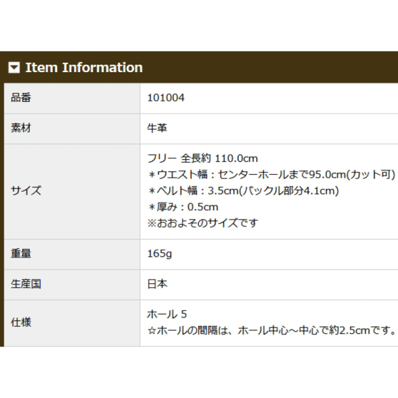
Task: Collapse the Item Information arrow icon
Action: 14,68
